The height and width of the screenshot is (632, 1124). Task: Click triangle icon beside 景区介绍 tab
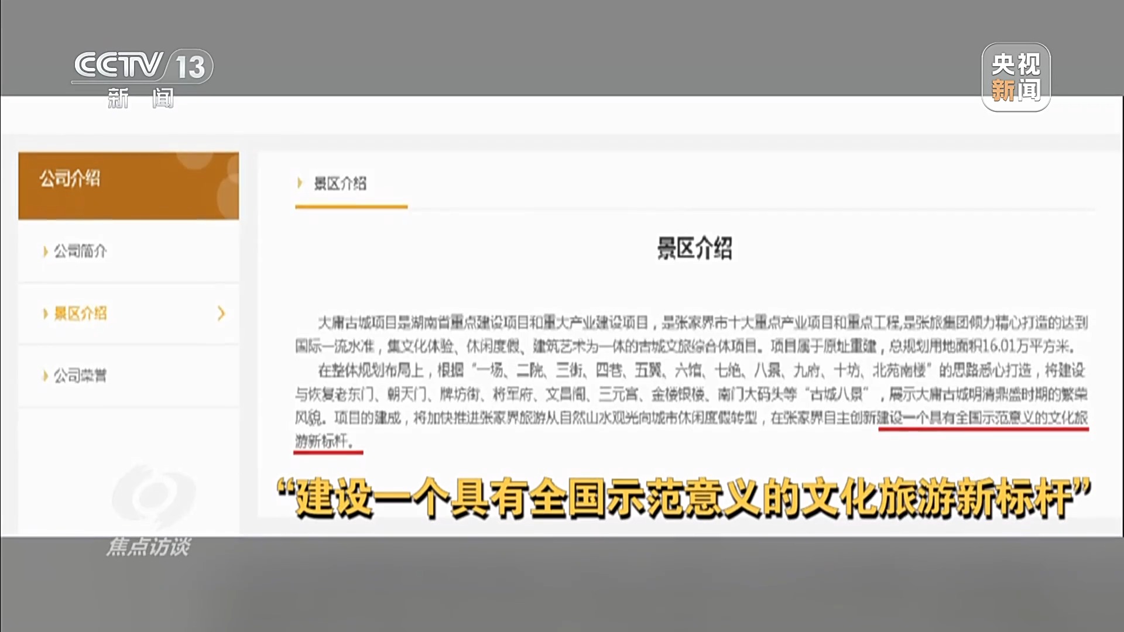[300, 183]
